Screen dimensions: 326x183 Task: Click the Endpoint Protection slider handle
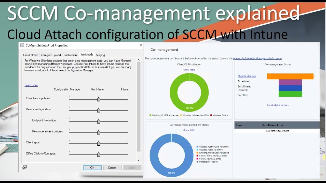(99, 121)
